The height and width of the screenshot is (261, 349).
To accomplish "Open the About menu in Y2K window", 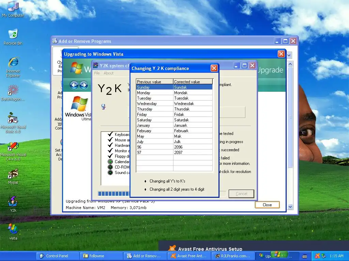I will coord(109,73).
